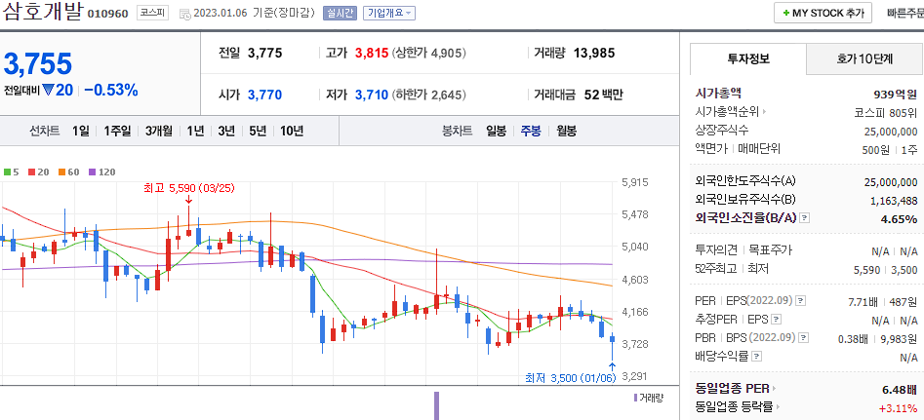Click the 삼호개발 stock name
This screenshot has height=420, width=924.
pyautogui.click(x=42, y=12)
